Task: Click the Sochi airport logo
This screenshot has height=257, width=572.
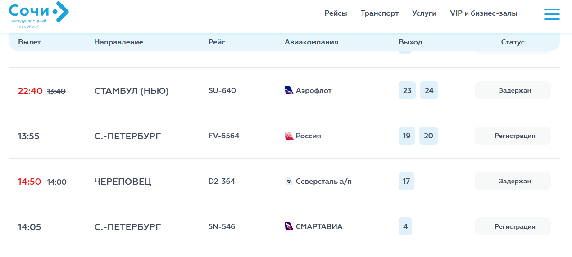Action: 39,15
